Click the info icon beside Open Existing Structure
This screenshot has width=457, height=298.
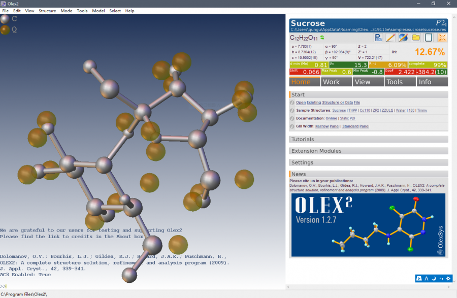pyautogui.click(x=292, y=103)
